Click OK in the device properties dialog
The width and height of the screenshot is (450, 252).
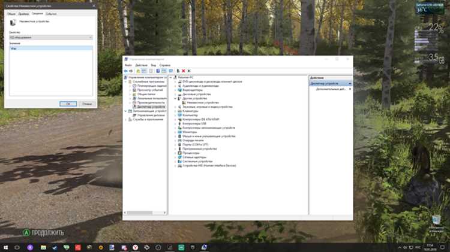68,104
